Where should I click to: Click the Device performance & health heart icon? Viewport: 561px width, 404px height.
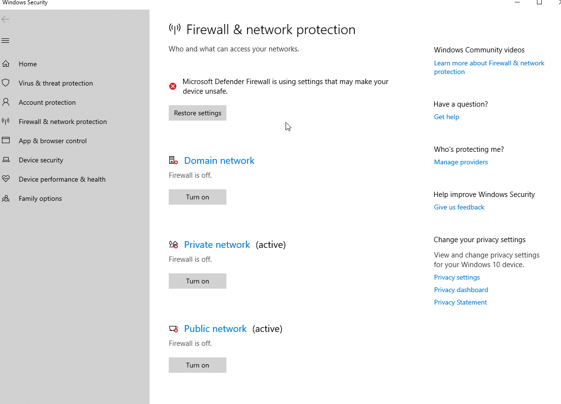[6, 179]
